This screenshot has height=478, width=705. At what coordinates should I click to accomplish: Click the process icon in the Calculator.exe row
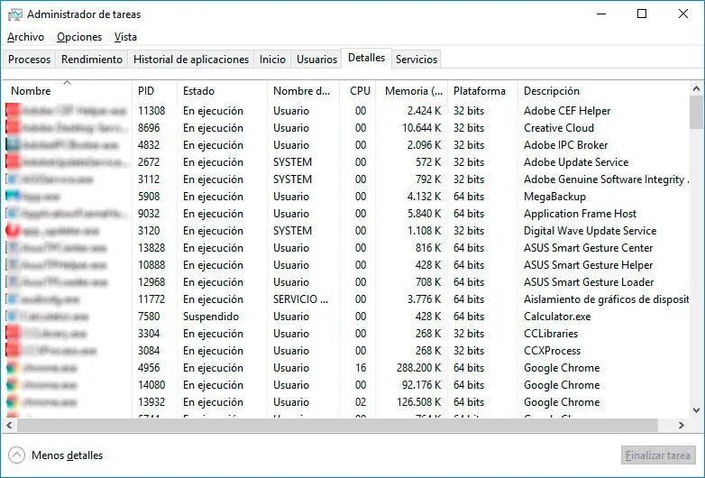pos(13,317)
